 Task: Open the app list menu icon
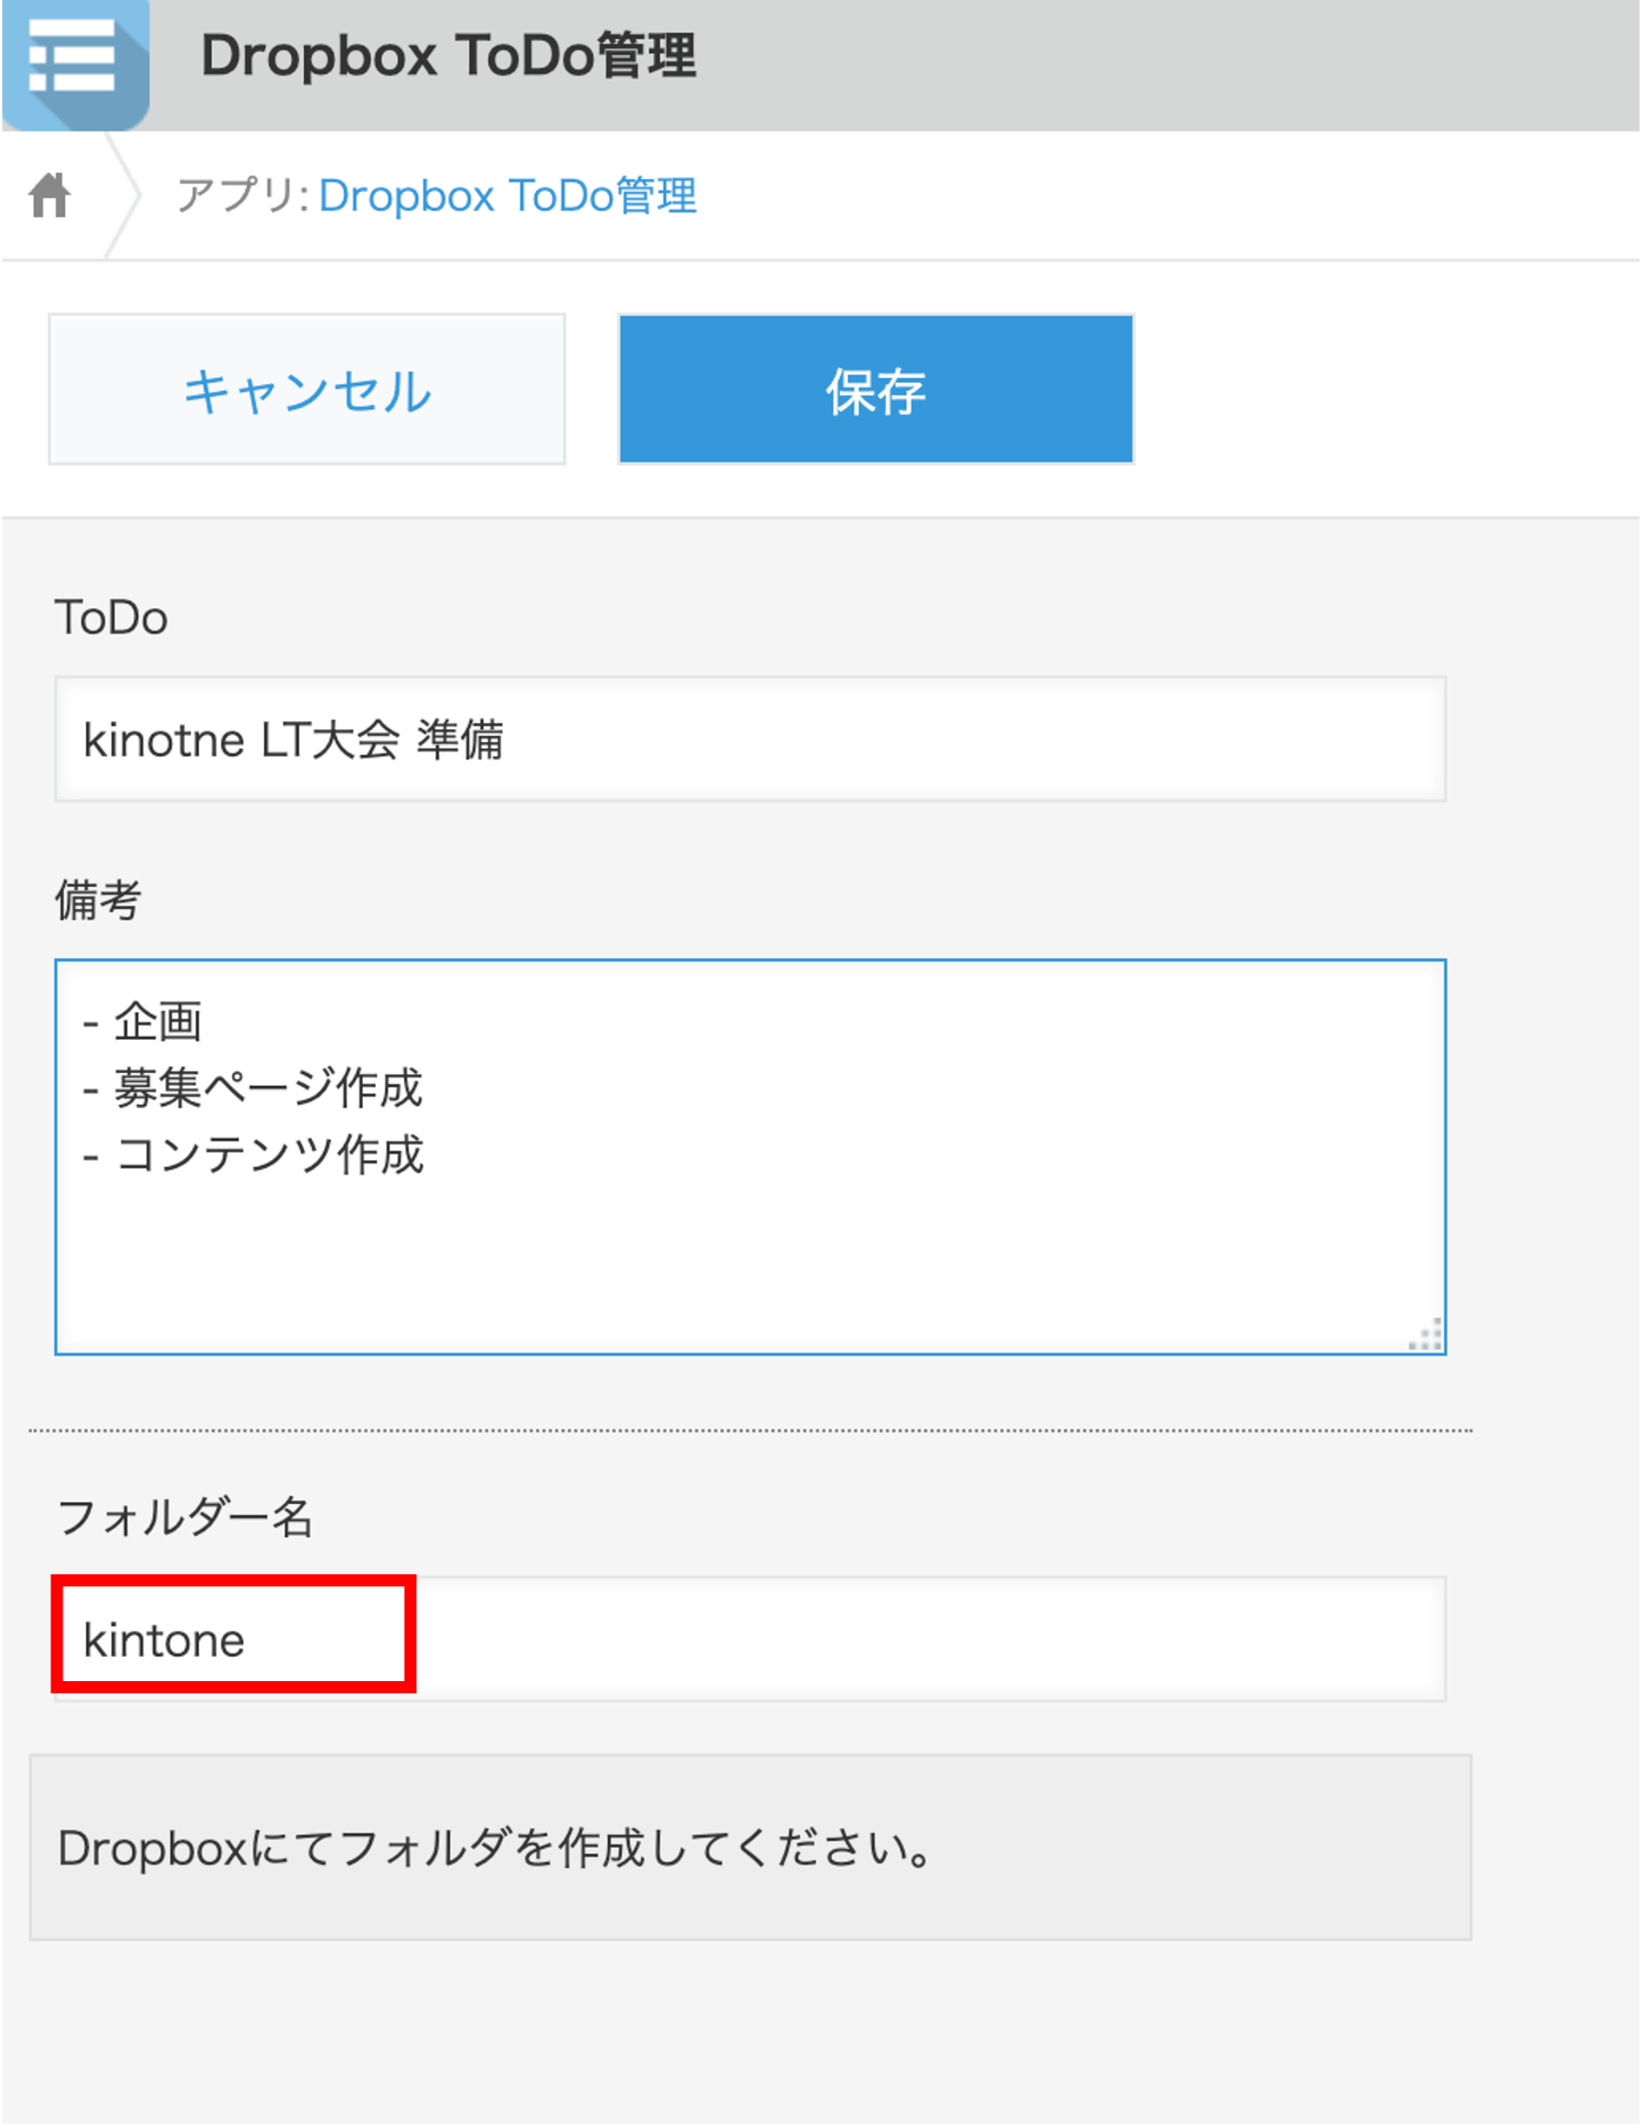tap(75, 65)
